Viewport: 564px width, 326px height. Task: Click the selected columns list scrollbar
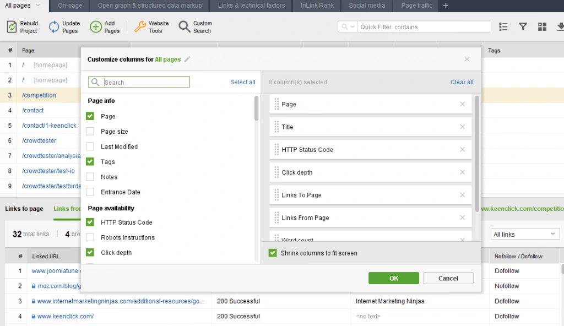click(478, 154)
